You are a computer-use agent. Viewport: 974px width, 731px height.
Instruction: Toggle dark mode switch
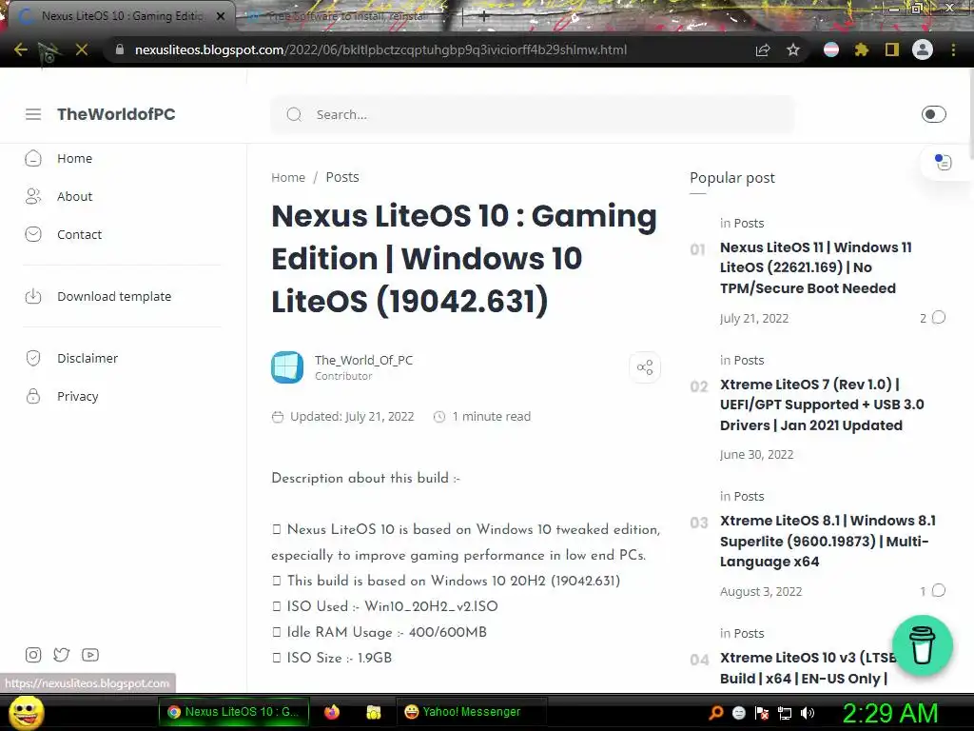pos(934,114)
